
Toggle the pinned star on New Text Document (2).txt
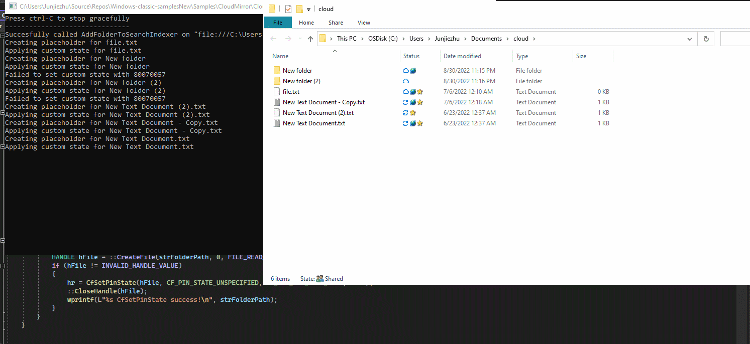click(x=413, y=112)
